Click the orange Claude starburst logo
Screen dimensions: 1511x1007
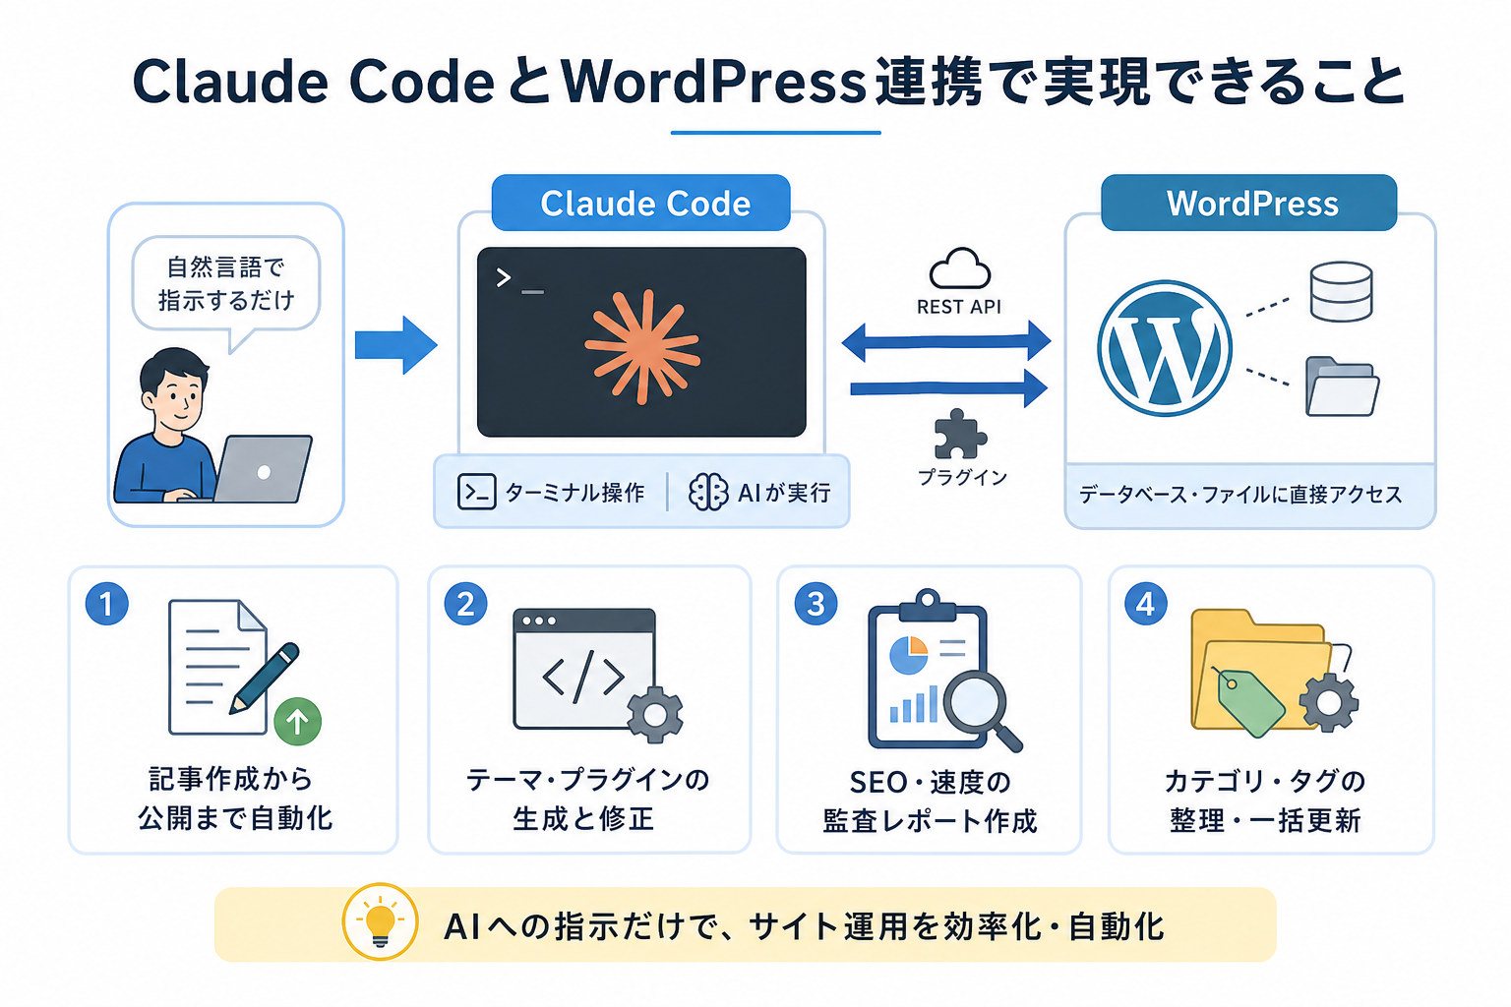[x=642, y=346]
